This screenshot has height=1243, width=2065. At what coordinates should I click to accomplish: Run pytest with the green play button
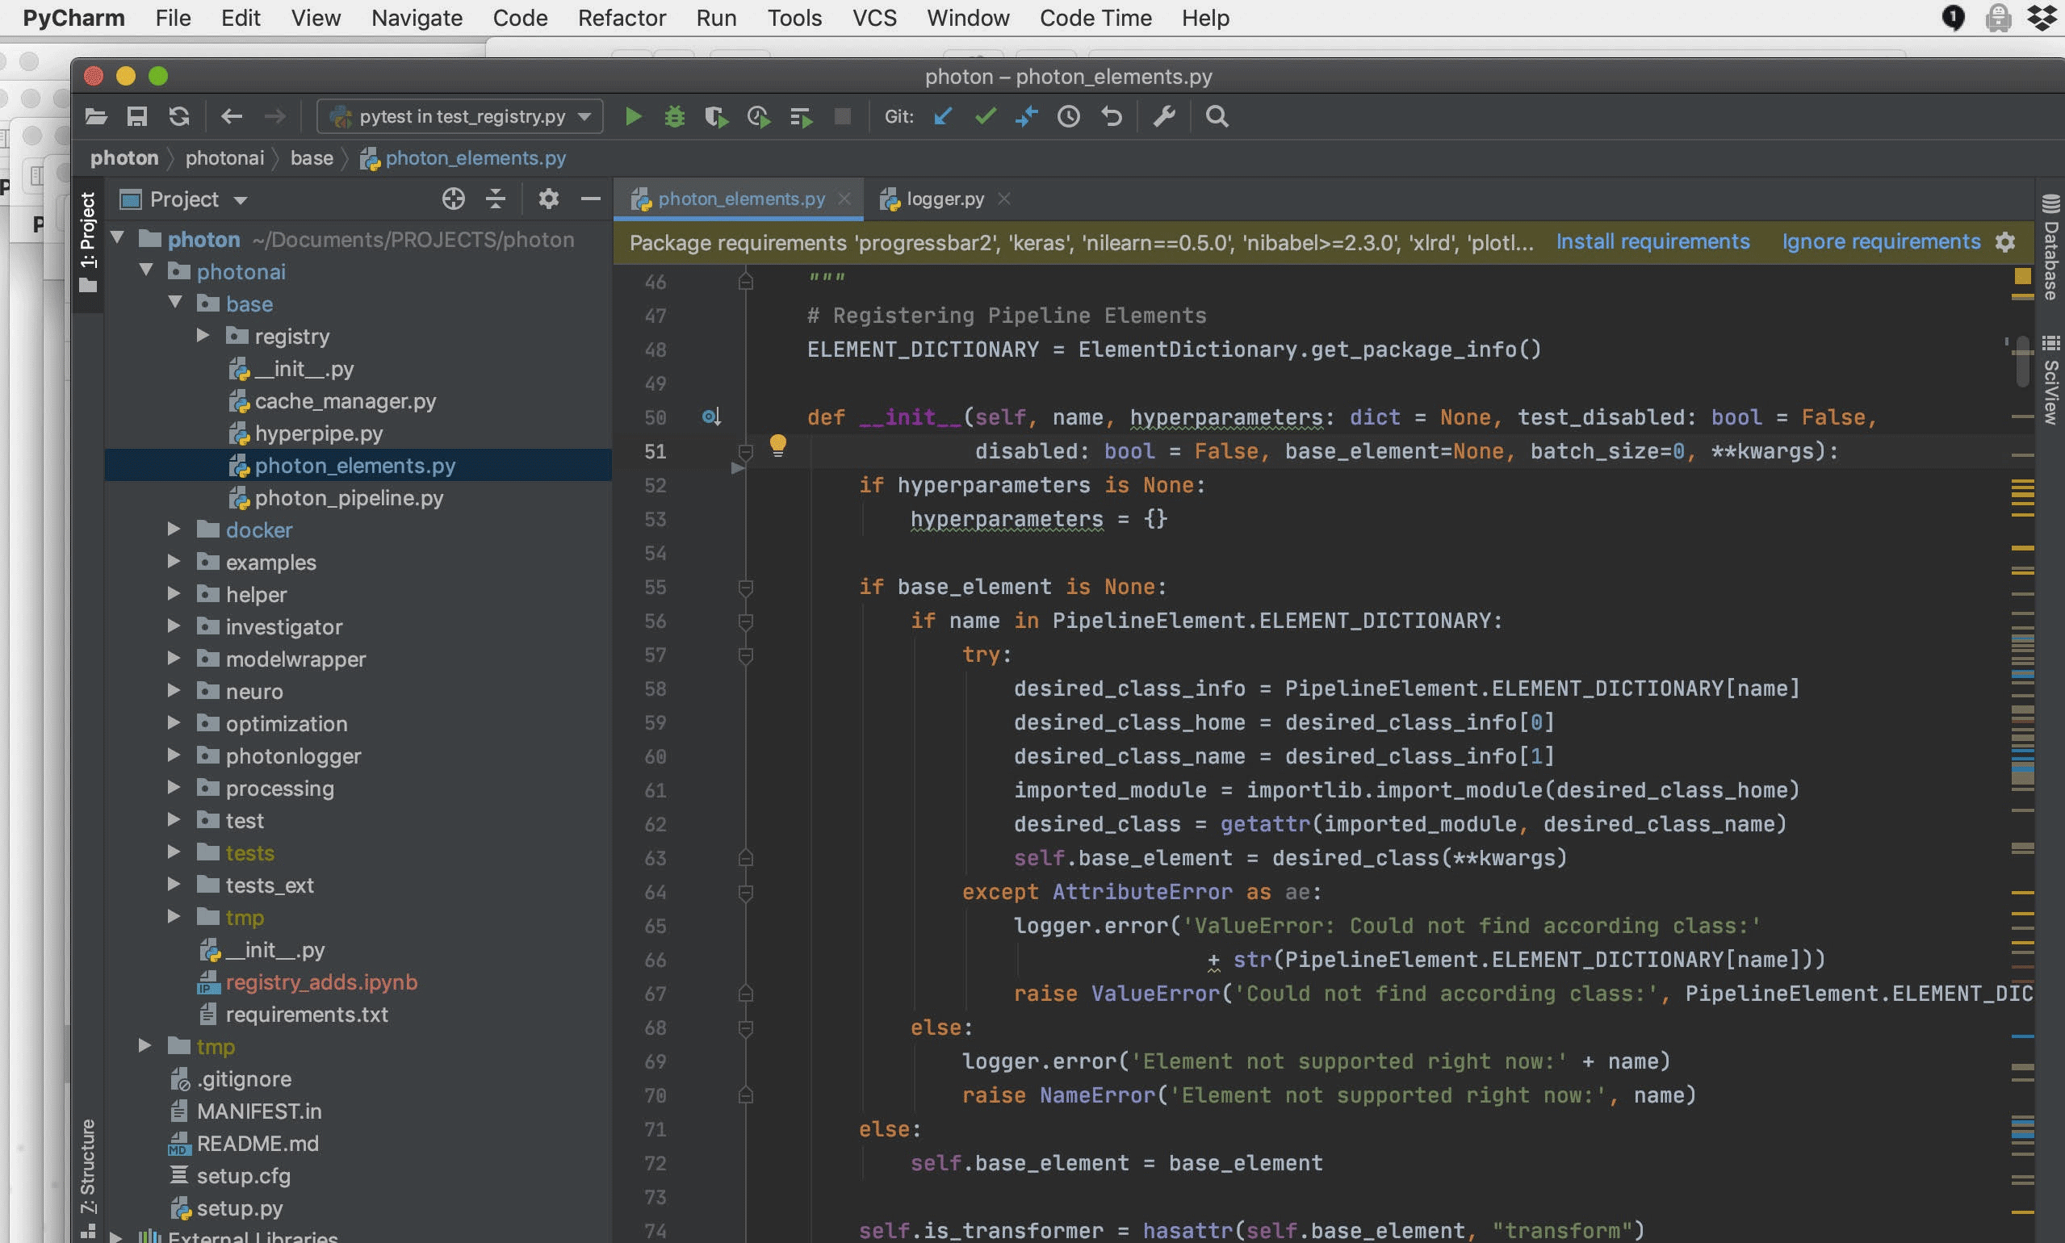(x=634, y=116)
